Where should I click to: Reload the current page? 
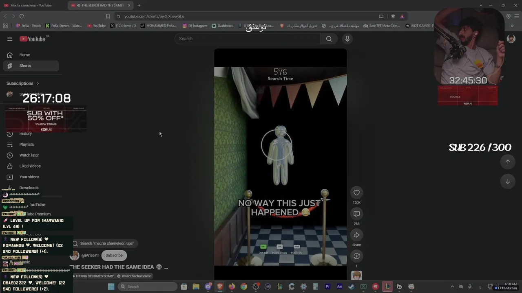coord(22,16)
